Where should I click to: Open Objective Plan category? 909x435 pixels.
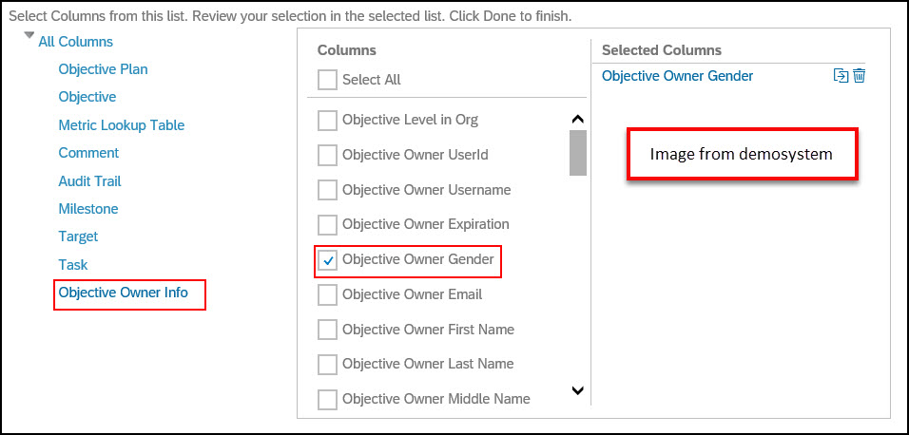click(104, 69)
